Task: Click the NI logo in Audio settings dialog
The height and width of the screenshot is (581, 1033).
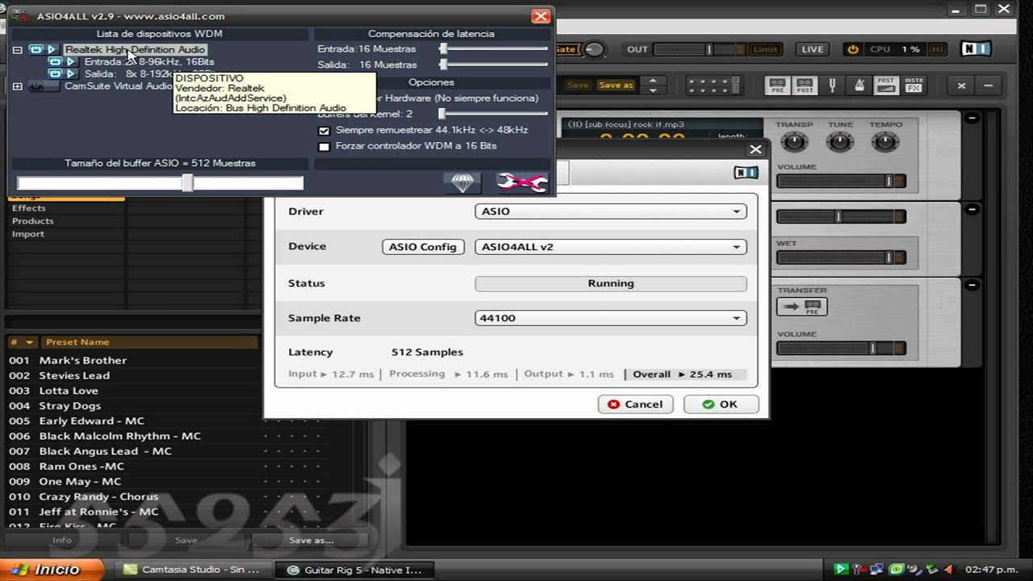Action: (746, 173)
